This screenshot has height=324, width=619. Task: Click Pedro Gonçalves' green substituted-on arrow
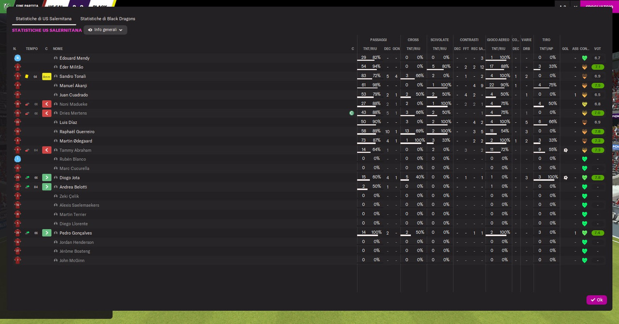(x=46, y=233)
